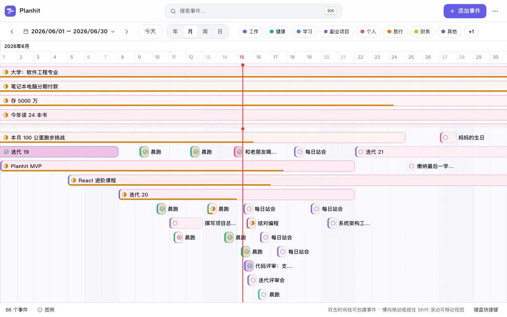Click the 66 个事件 count text
Viewport: 507px width, 317px height.
pos(17,310)
